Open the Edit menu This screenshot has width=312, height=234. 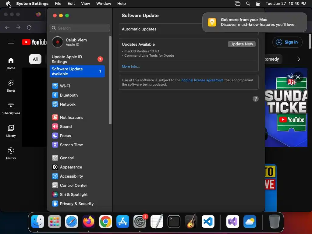pos(71,4)
